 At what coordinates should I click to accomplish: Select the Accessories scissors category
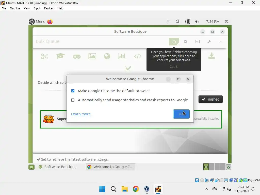[x=44, y=56]
